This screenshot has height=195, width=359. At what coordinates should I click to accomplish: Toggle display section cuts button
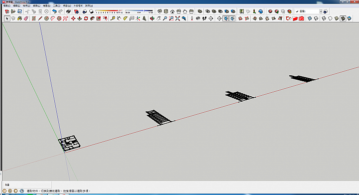coord(232,18)
